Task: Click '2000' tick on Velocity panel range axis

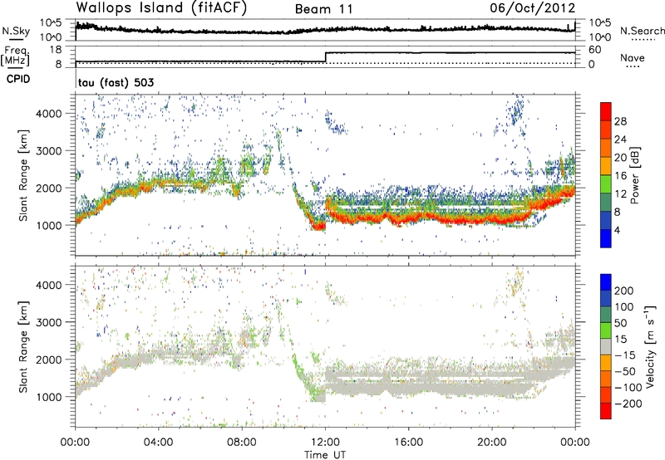Action: [49, 360]
